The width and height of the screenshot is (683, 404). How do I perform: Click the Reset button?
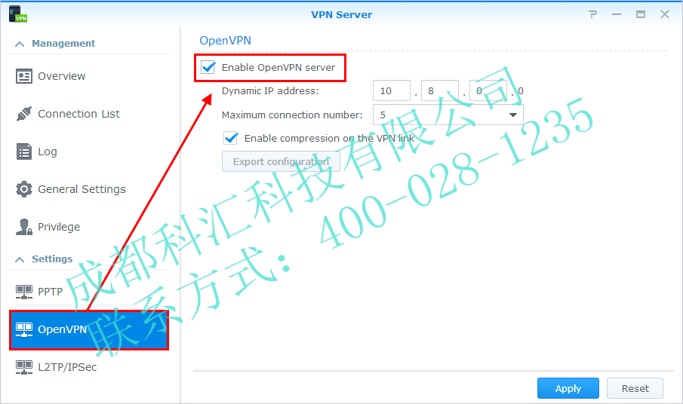635,388
